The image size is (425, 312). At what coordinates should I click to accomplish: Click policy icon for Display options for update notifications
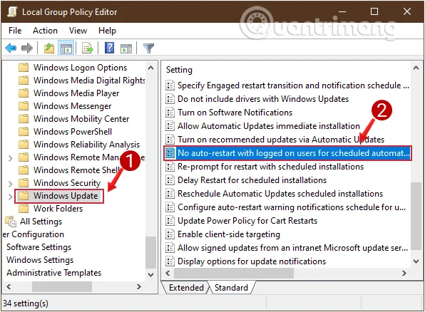(170, 261)
